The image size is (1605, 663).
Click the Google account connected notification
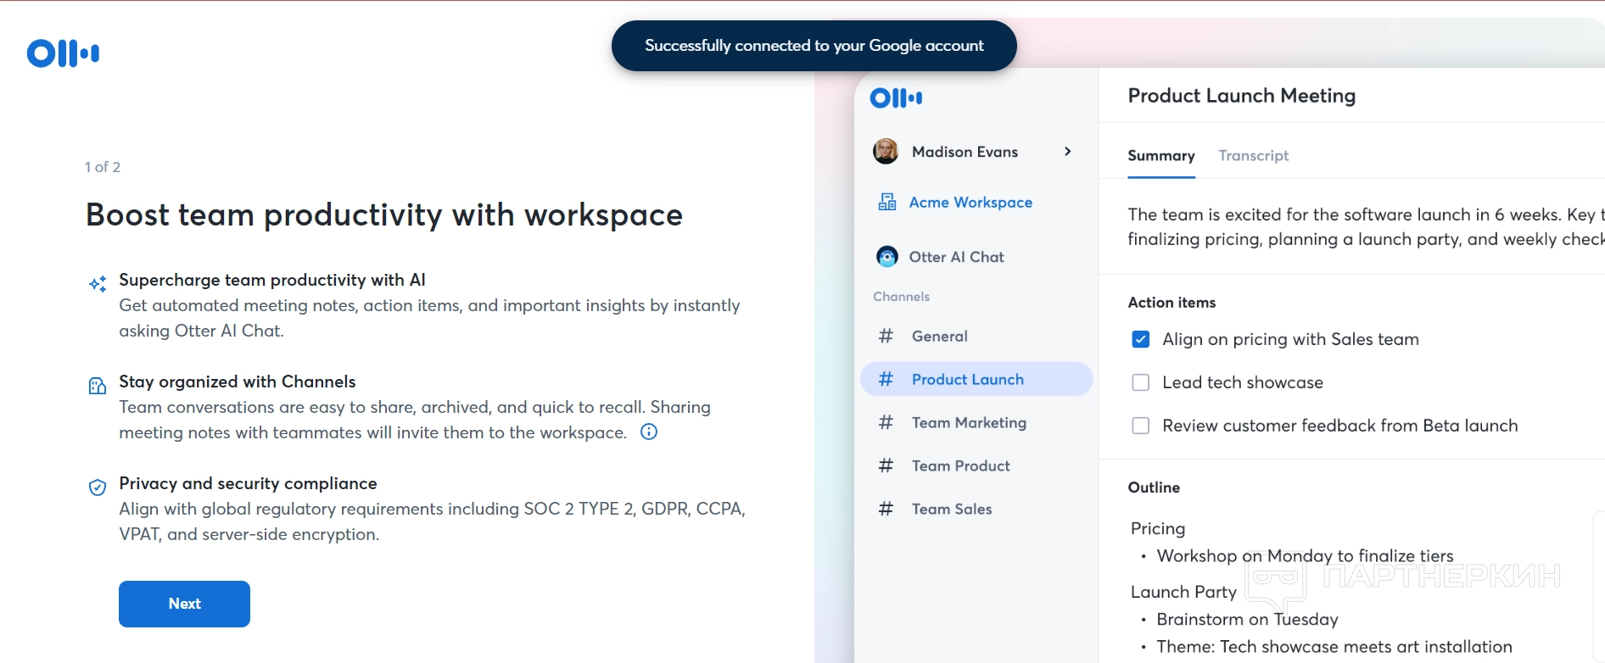pos(814,46)
